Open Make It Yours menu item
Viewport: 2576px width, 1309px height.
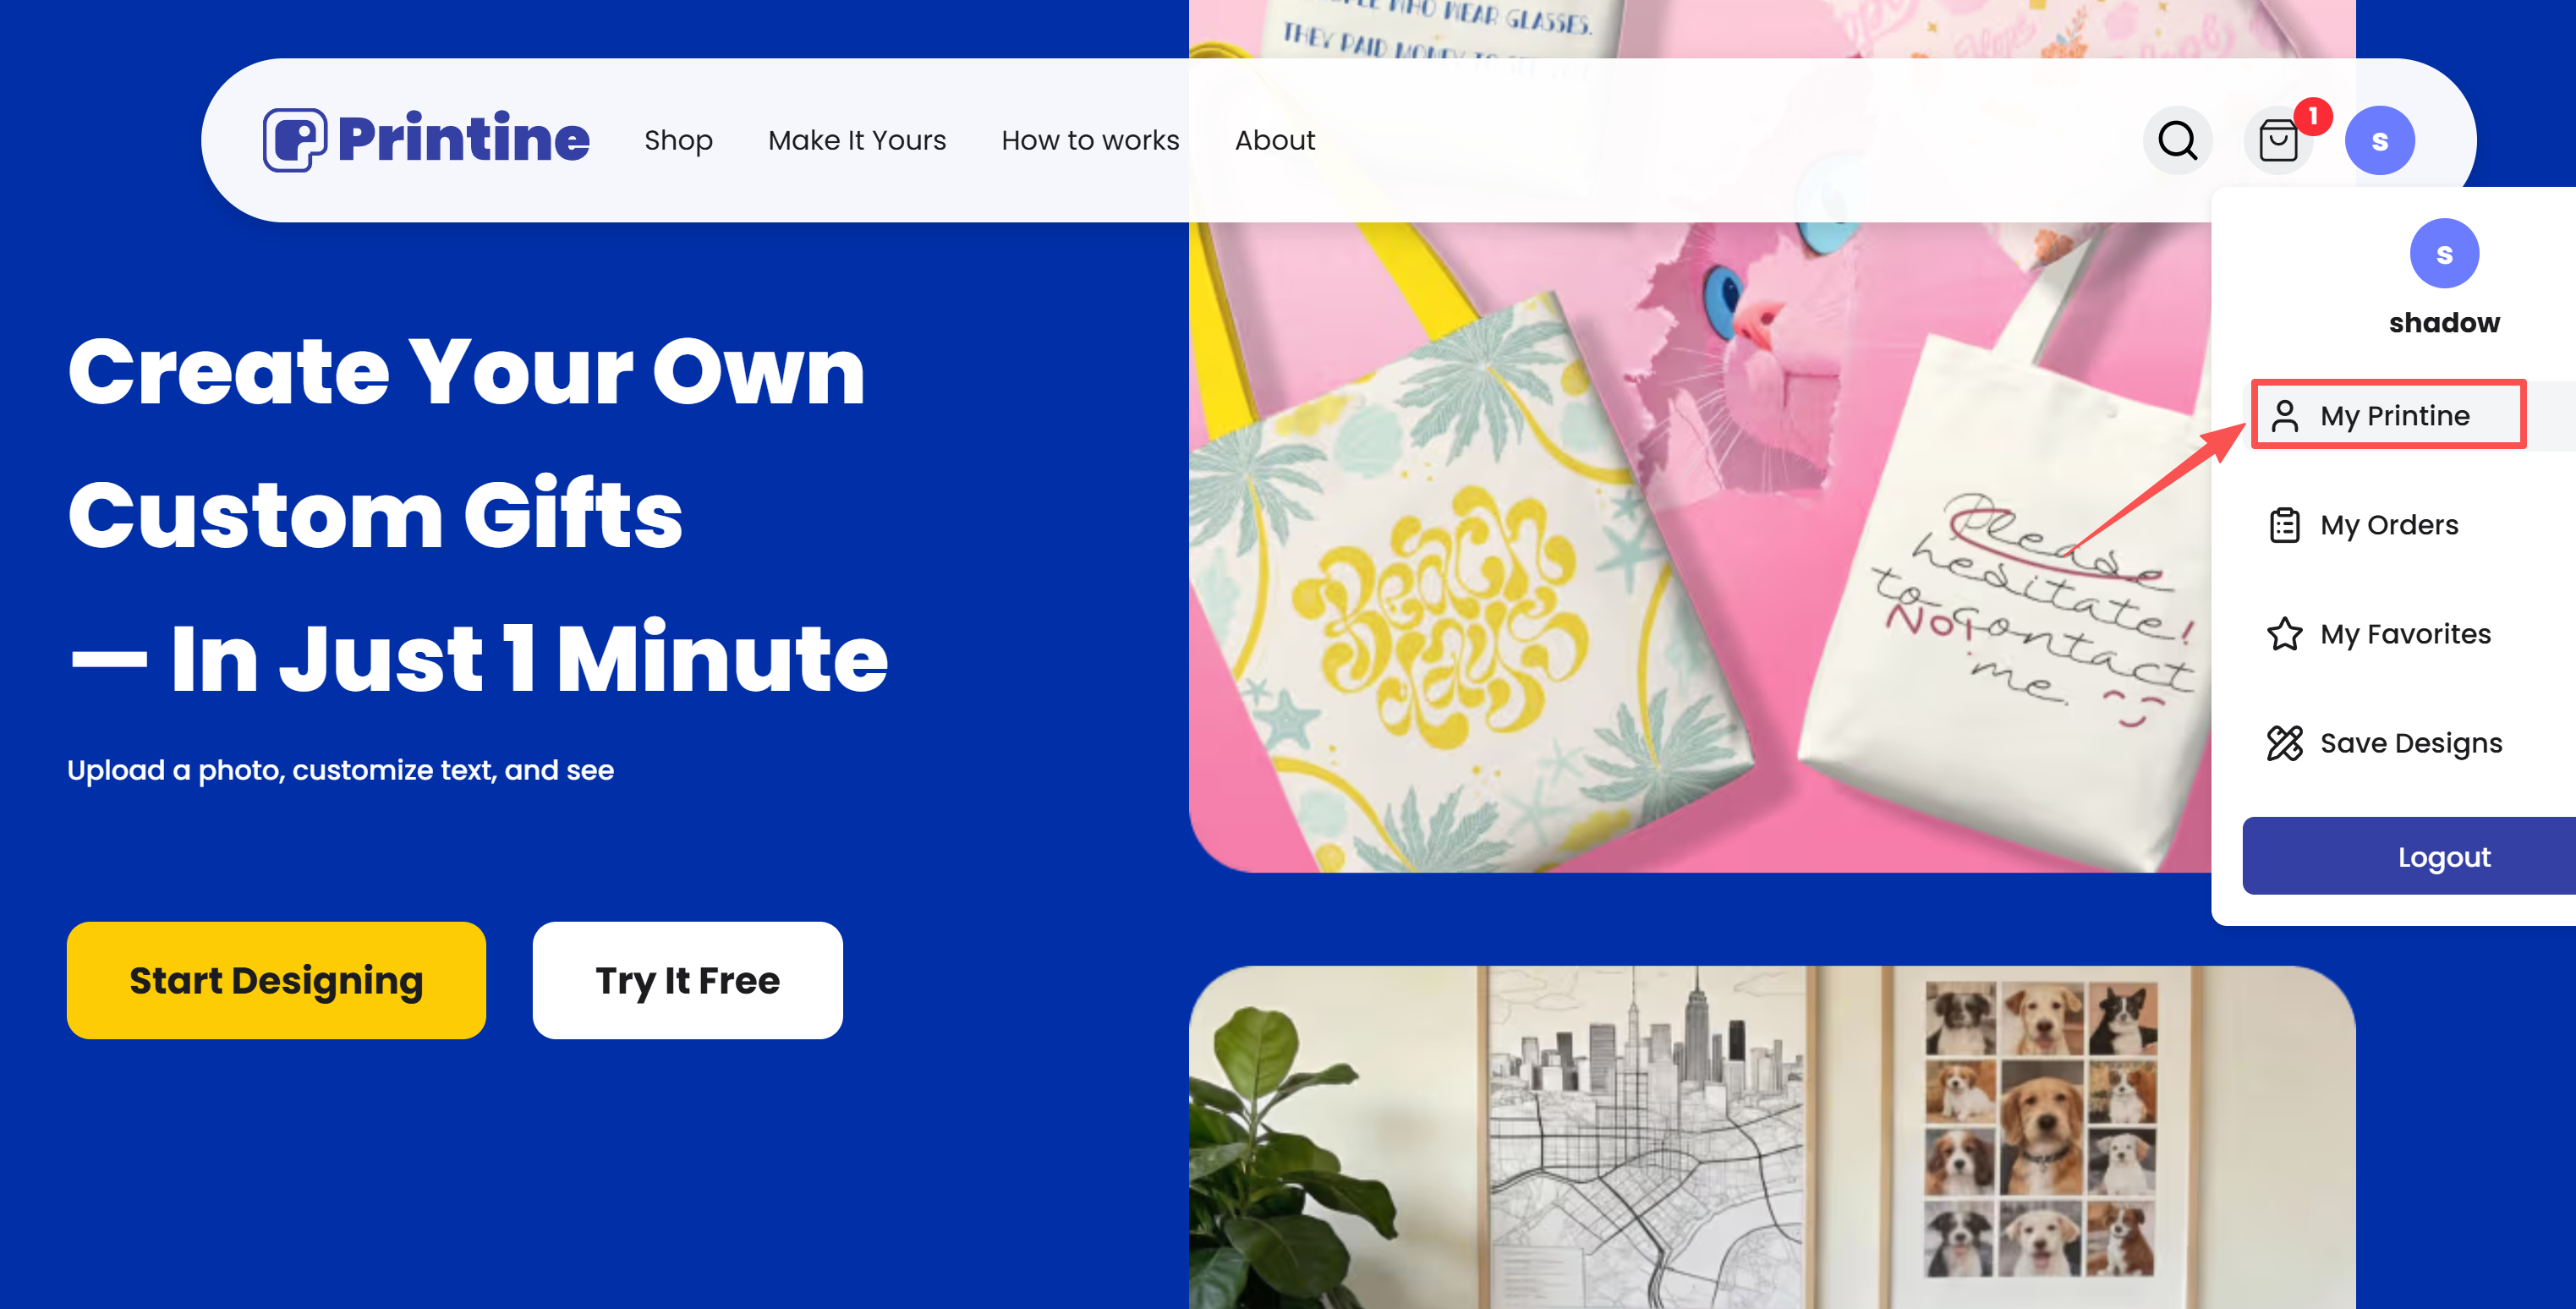pos(857,140)
